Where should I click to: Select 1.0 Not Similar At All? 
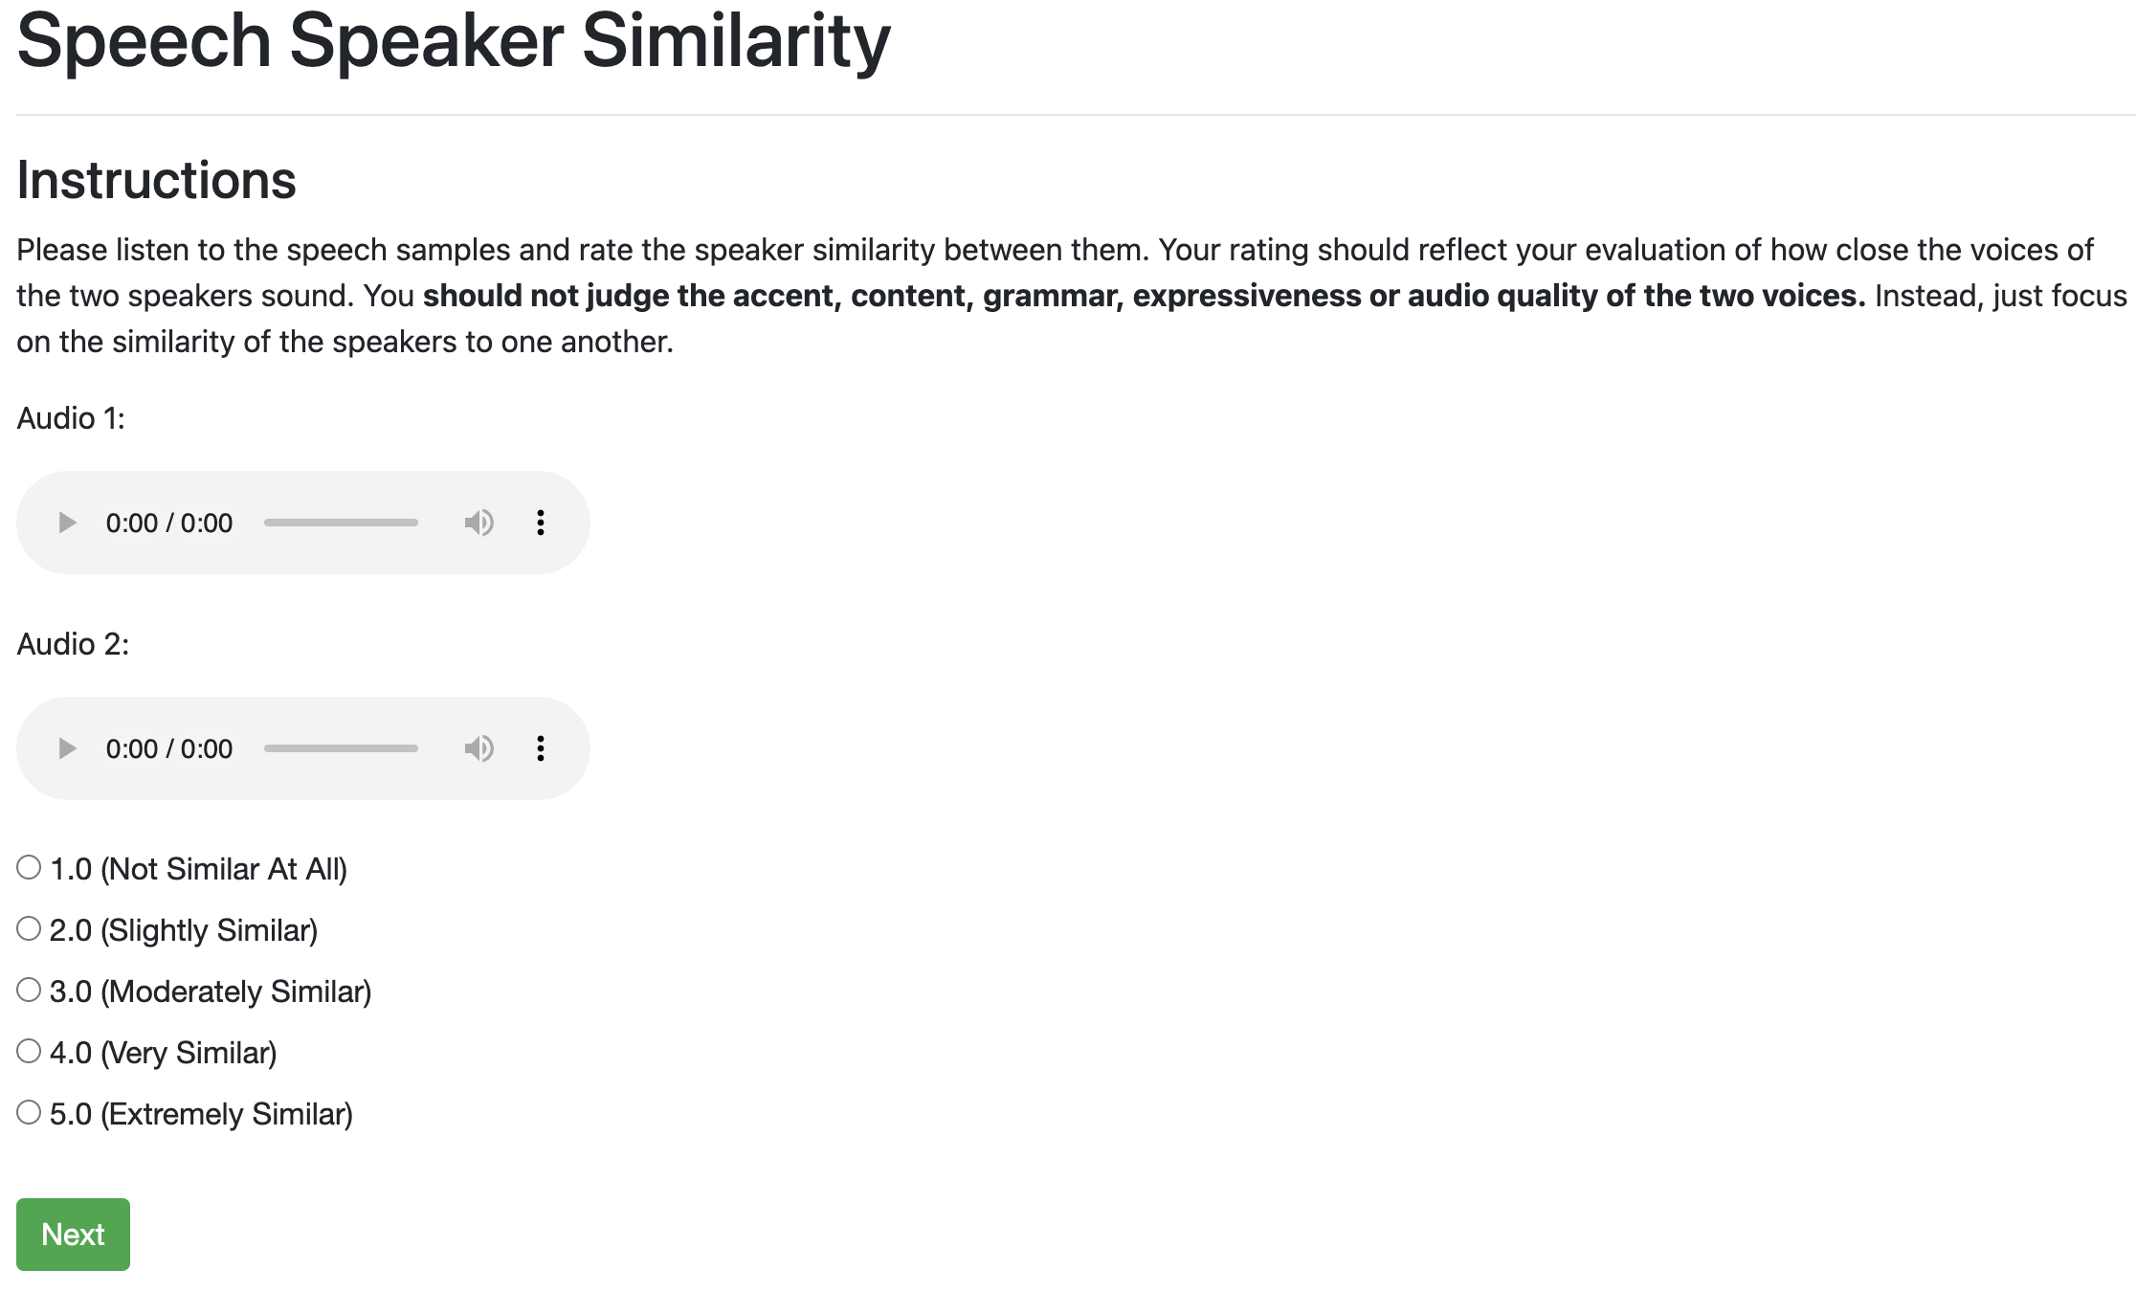click(29, 868)
